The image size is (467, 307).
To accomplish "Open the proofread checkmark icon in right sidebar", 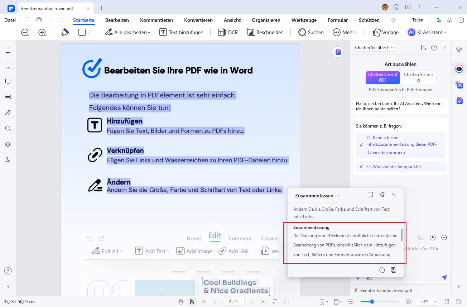I will point(459,101).
